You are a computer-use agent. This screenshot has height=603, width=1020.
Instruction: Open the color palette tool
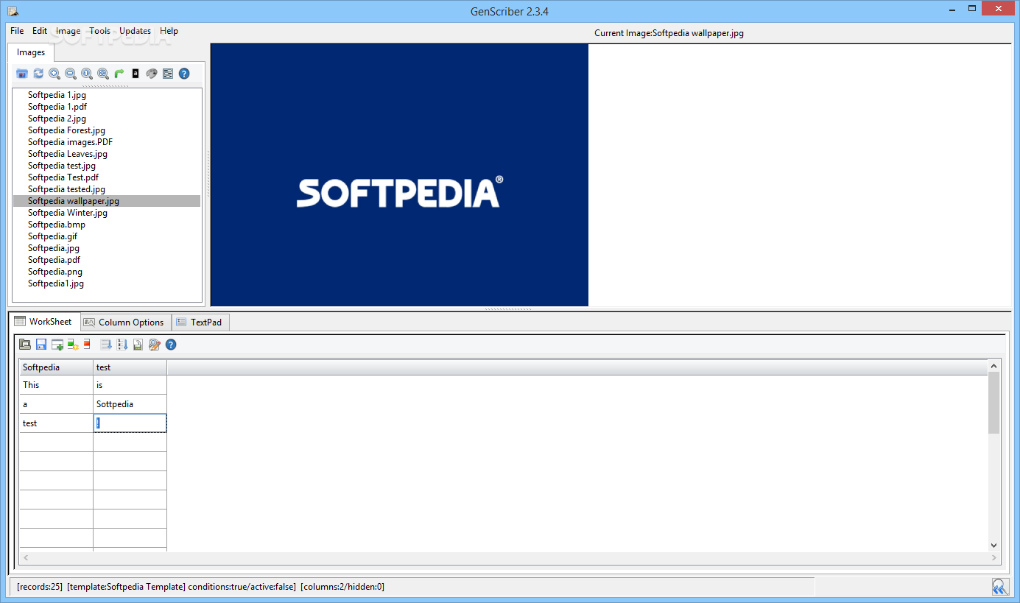click(x=152, y=74)
